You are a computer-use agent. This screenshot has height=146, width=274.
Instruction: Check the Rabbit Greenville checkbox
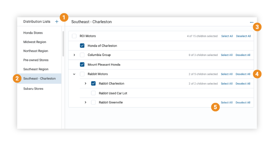(x=93, y=102)
